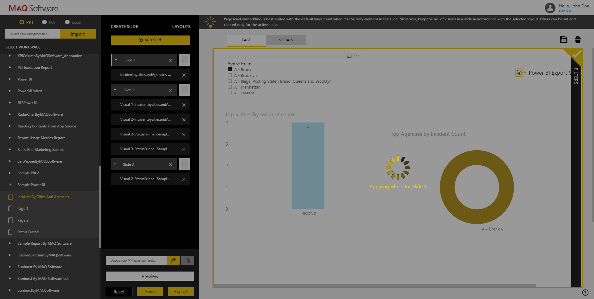The image size is (594, 299).
Task: Select the PDF export format radio button
Action: [x=44, y=22]
